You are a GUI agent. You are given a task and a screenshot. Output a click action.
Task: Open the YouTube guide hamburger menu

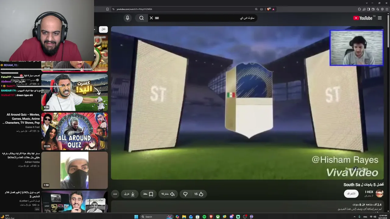(x=380, y=18)
